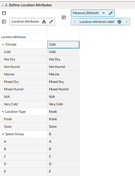Select the Cold label cell in Climate row
The image size is (135, 176).
pyautogui.click(x=63, y=45)
